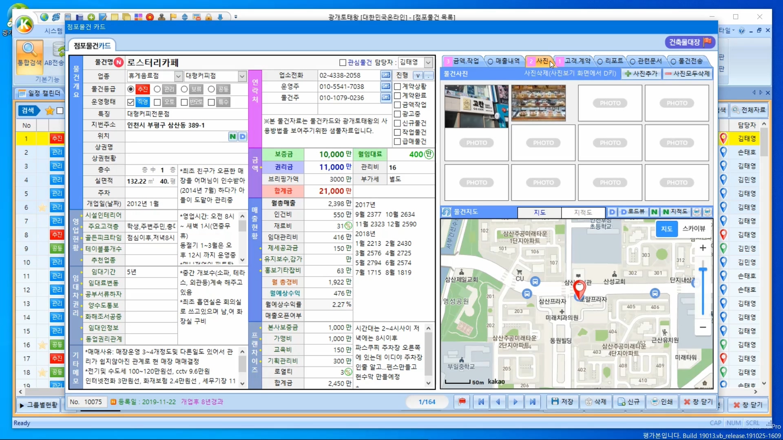Open the coffee shop exterior photo thumbnail
The height and width of the screenshot is (440, 783).
tap(476, 106)
